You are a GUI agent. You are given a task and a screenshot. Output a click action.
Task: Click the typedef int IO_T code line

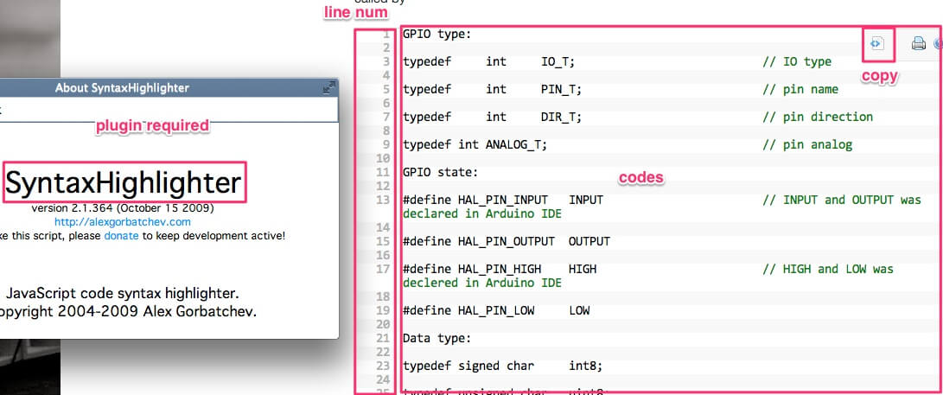488,61
